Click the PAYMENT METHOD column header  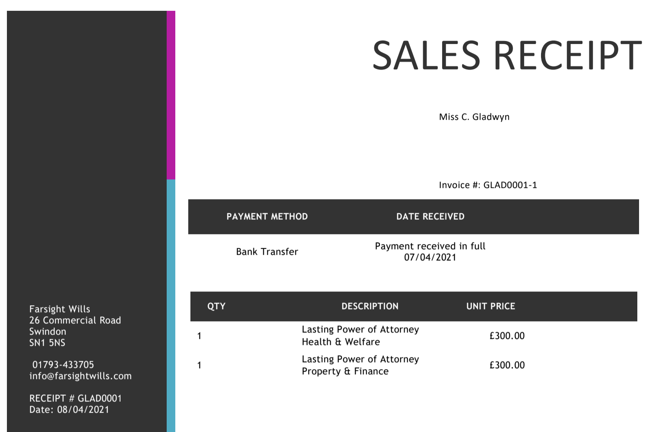267,216
